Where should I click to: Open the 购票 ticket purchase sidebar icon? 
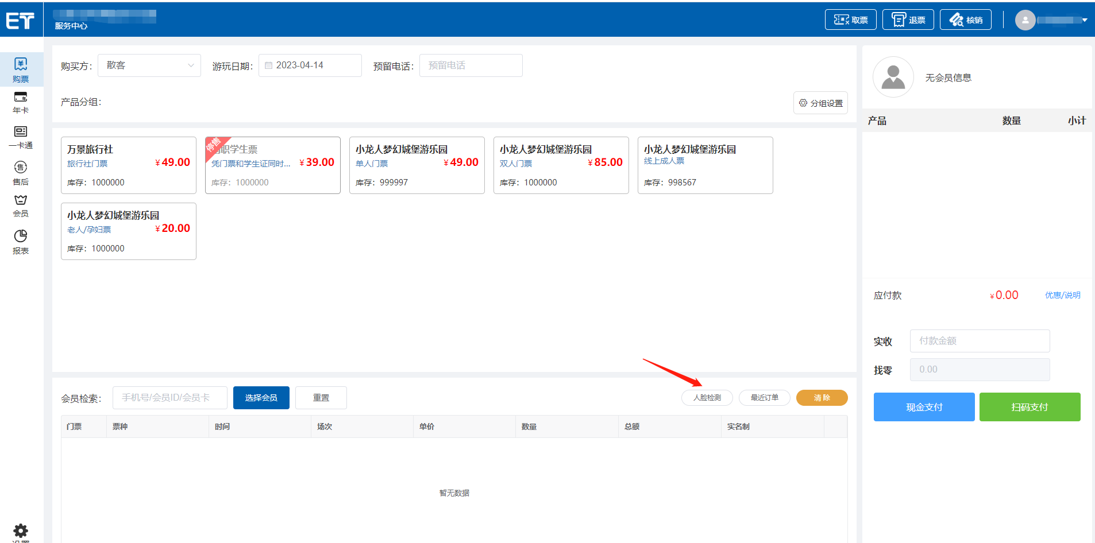pyautogui.click(x=21, y=69)
